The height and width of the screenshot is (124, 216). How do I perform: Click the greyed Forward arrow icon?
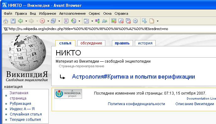tap(31, 21)
